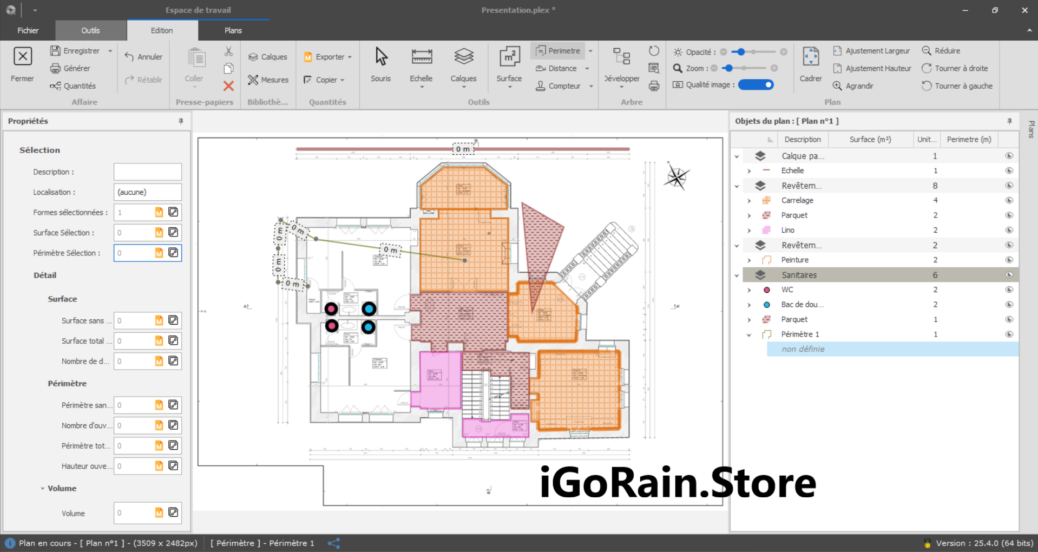Select the Cadrer tool

pyautogui.click(x=810, y=65)
